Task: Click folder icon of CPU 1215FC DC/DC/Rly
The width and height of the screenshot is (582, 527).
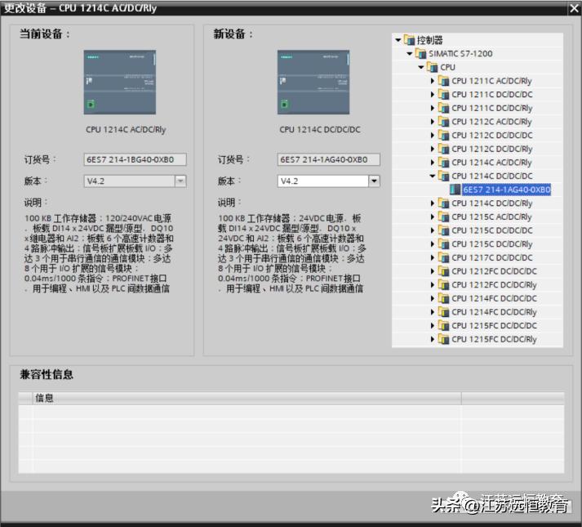Action: (x=443, y=339)
